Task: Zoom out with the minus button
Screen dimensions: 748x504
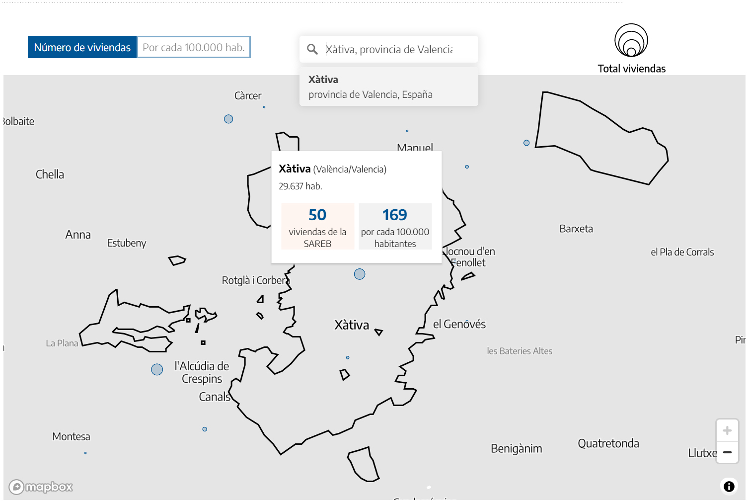Action: tap(727, 452)
